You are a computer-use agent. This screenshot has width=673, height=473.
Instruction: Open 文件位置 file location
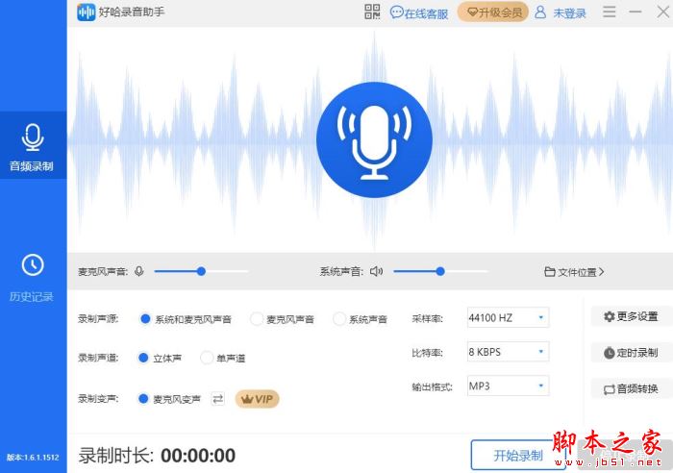coord(574,272)
